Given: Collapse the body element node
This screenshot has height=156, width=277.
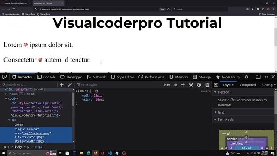Looking at the screenshot, I should pos(6,98).
